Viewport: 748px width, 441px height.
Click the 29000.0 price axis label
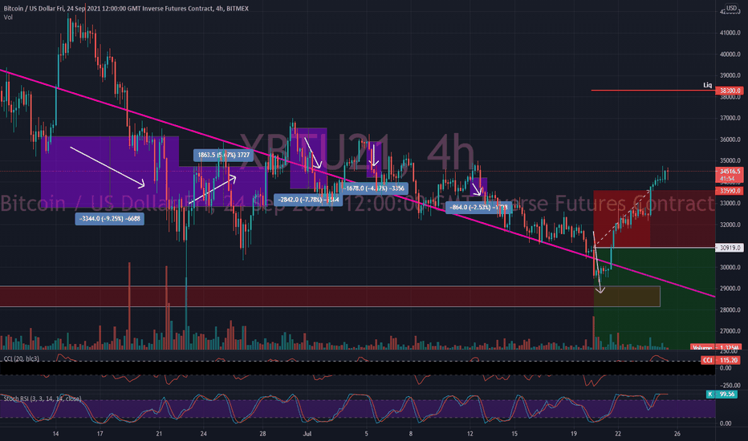(x=730, y=289)
